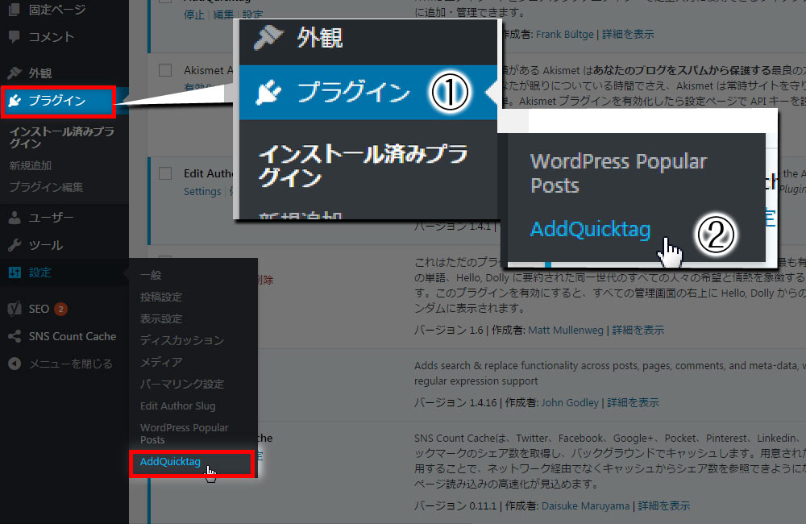Choose ディスカッション in settings flyout
Image resolution: width=806 pixels, height=524 pixels.
tap(182, 340)
